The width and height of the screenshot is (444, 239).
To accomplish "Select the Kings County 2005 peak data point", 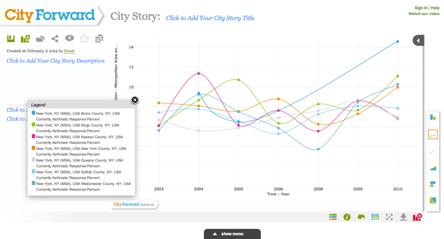I will point(238,80).
